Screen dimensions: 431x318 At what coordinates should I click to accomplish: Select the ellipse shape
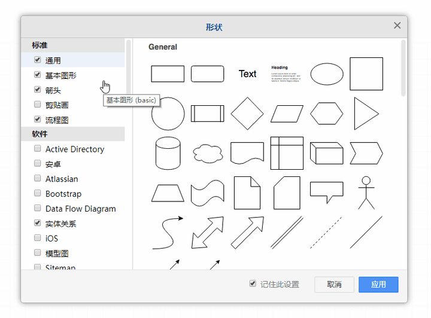326,74
